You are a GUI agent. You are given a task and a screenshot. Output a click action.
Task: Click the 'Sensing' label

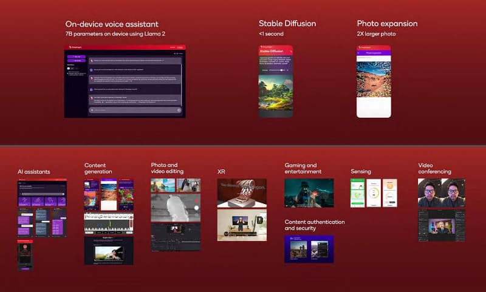click(x=361, y=172)
